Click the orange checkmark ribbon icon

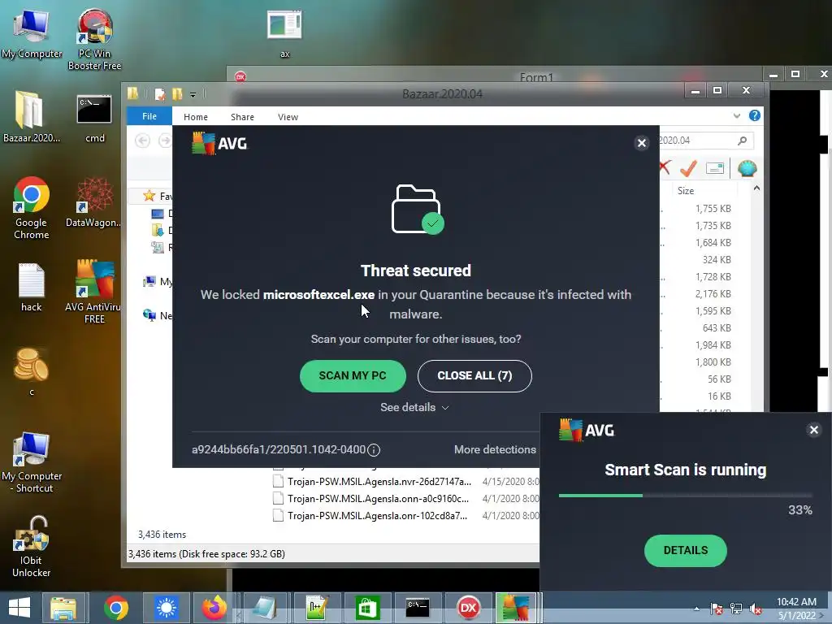click(x=689, y=168)
